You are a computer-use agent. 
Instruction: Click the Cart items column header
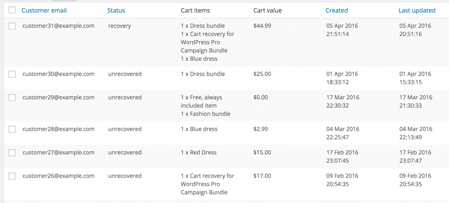point(195,10)
